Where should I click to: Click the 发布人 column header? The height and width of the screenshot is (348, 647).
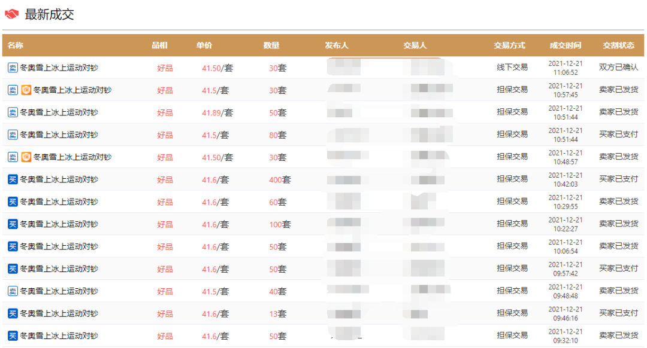click(x=337, y=45)
